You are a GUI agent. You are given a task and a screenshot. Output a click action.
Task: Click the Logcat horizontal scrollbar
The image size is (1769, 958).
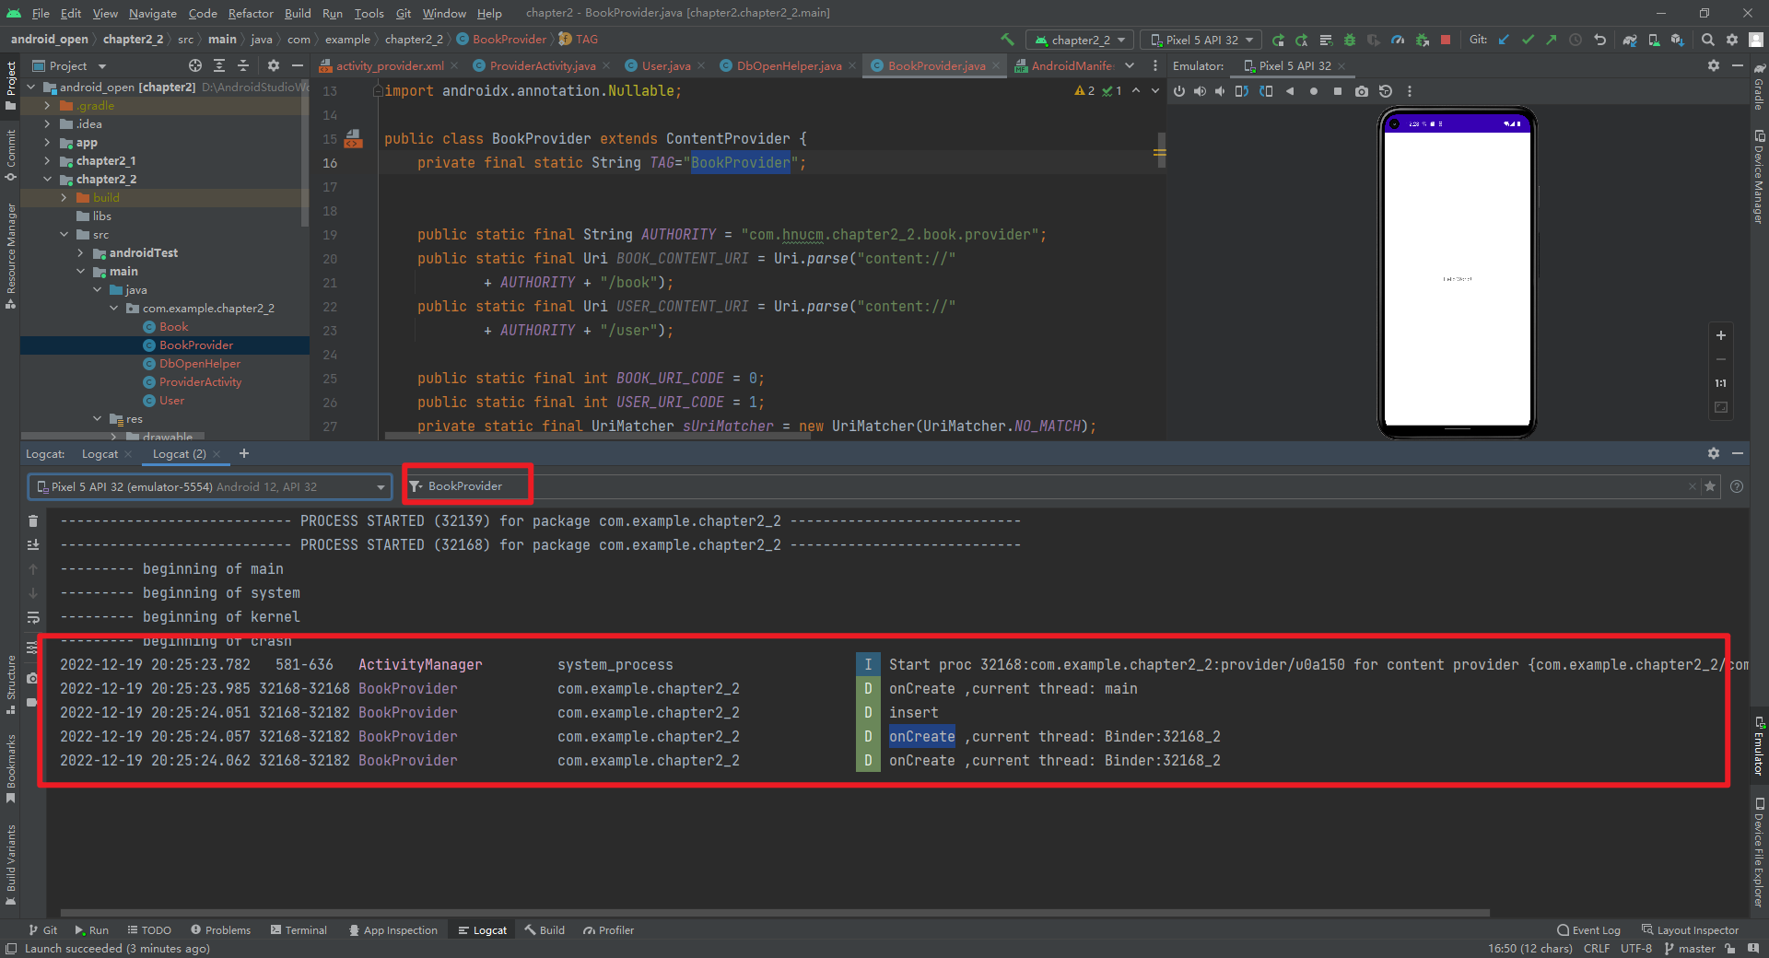(x=774, y=913)
